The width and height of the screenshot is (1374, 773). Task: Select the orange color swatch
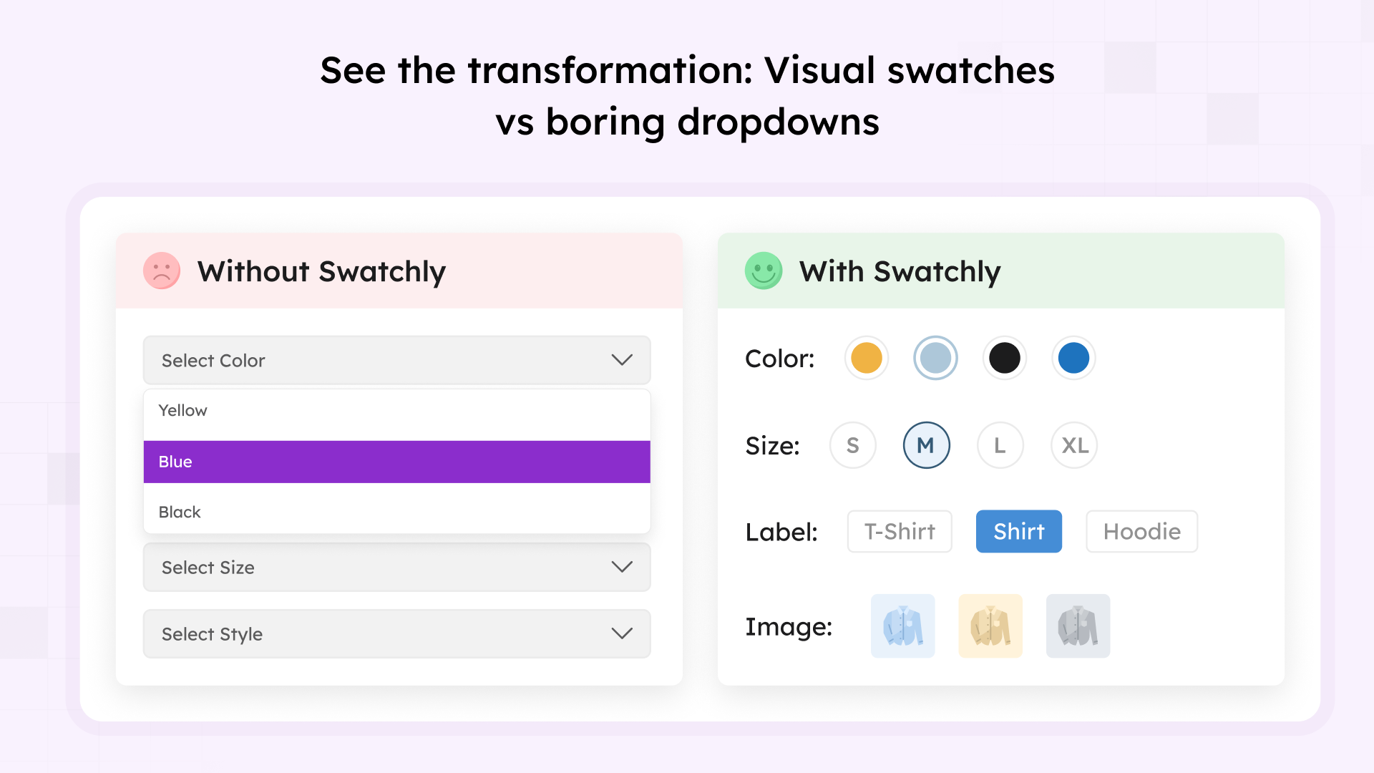click(866, 358)
